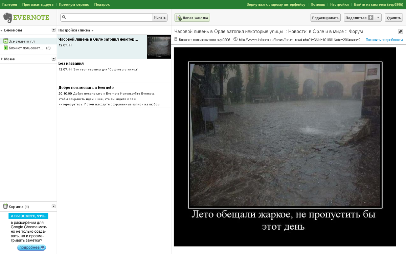Click the Facebook icon in Поделиться button
Screen dimensions: 406x254
pos(371,18)
